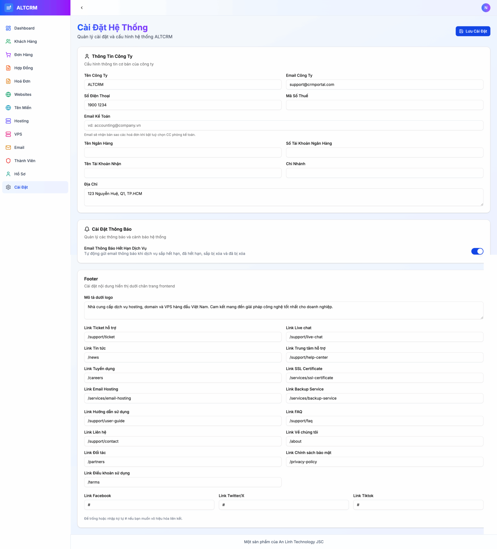Select the Hoá Đơn invoice icon
The image size is (497, 549).
(x=8, y=81)
